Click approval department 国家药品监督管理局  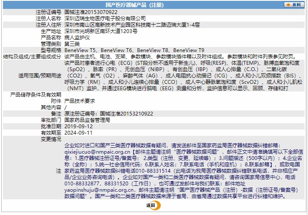pyautogui.click(x=87, y=120)
